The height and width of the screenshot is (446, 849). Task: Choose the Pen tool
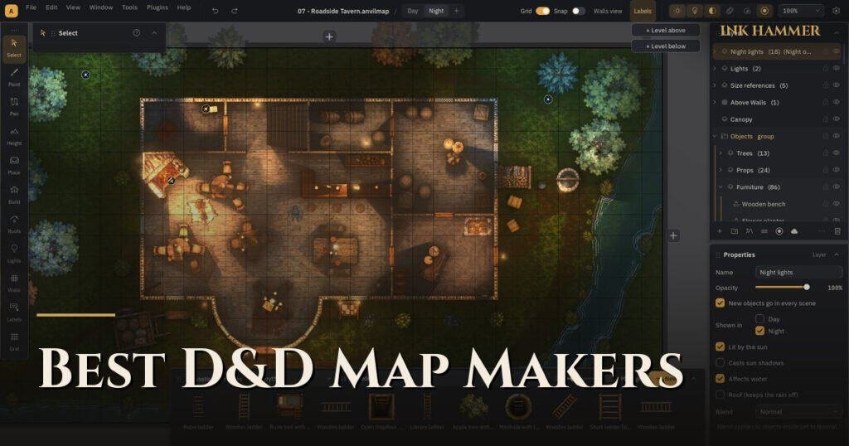14,106
